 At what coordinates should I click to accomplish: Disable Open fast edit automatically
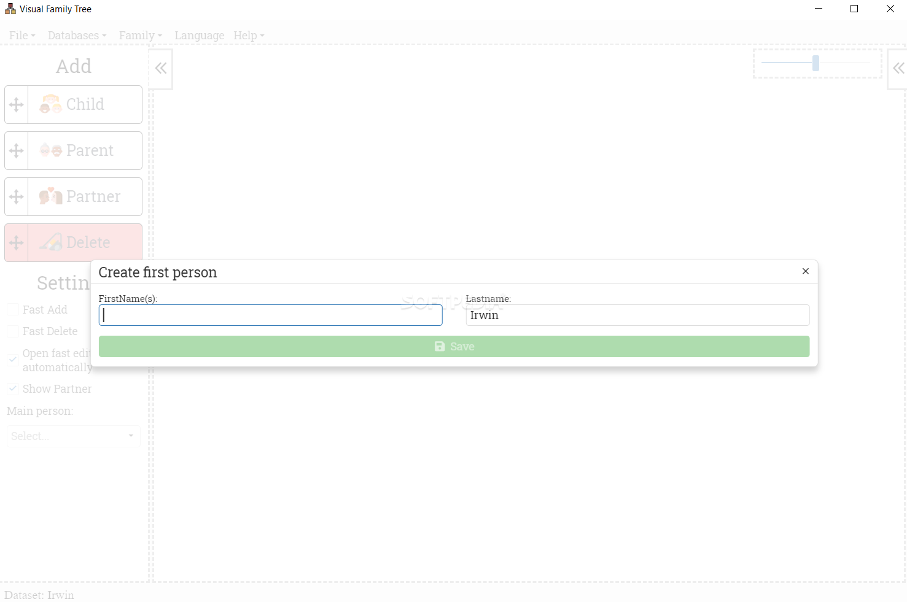13,360
